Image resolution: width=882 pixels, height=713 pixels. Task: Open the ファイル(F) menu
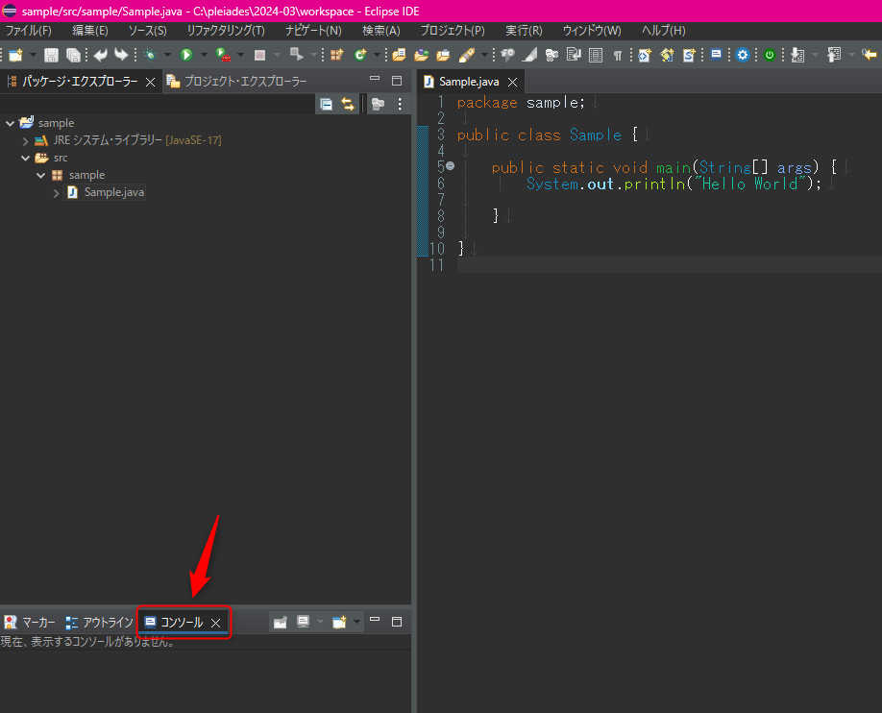[28, 31]
